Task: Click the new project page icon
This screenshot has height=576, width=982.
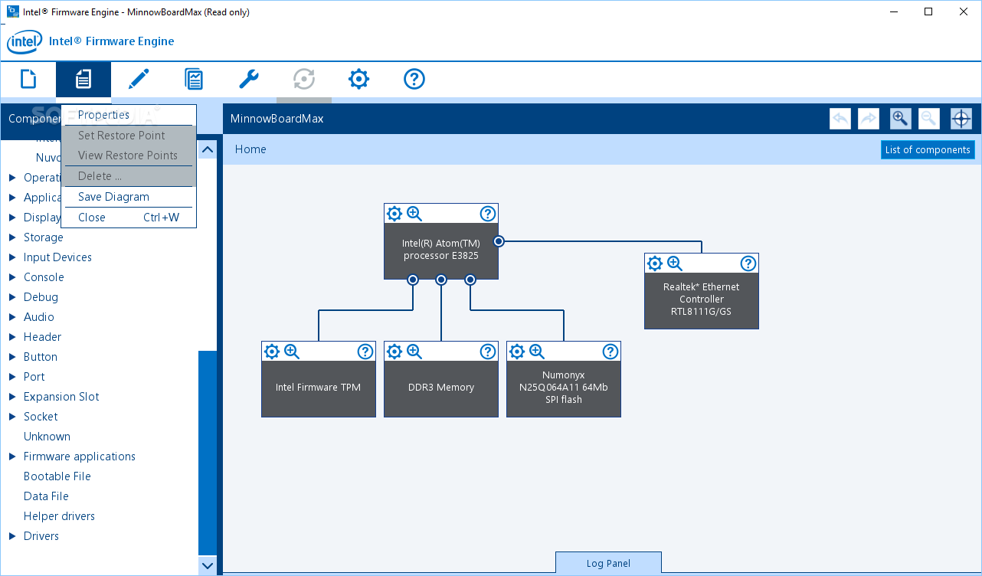Action: coord(28,79)
